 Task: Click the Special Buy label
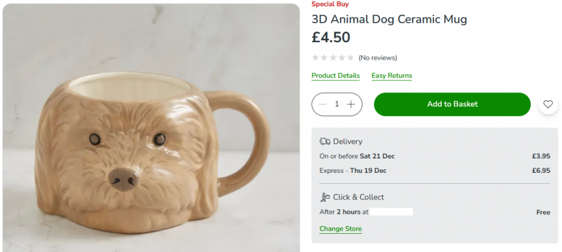pyautogui.click(x=330, y=4)
